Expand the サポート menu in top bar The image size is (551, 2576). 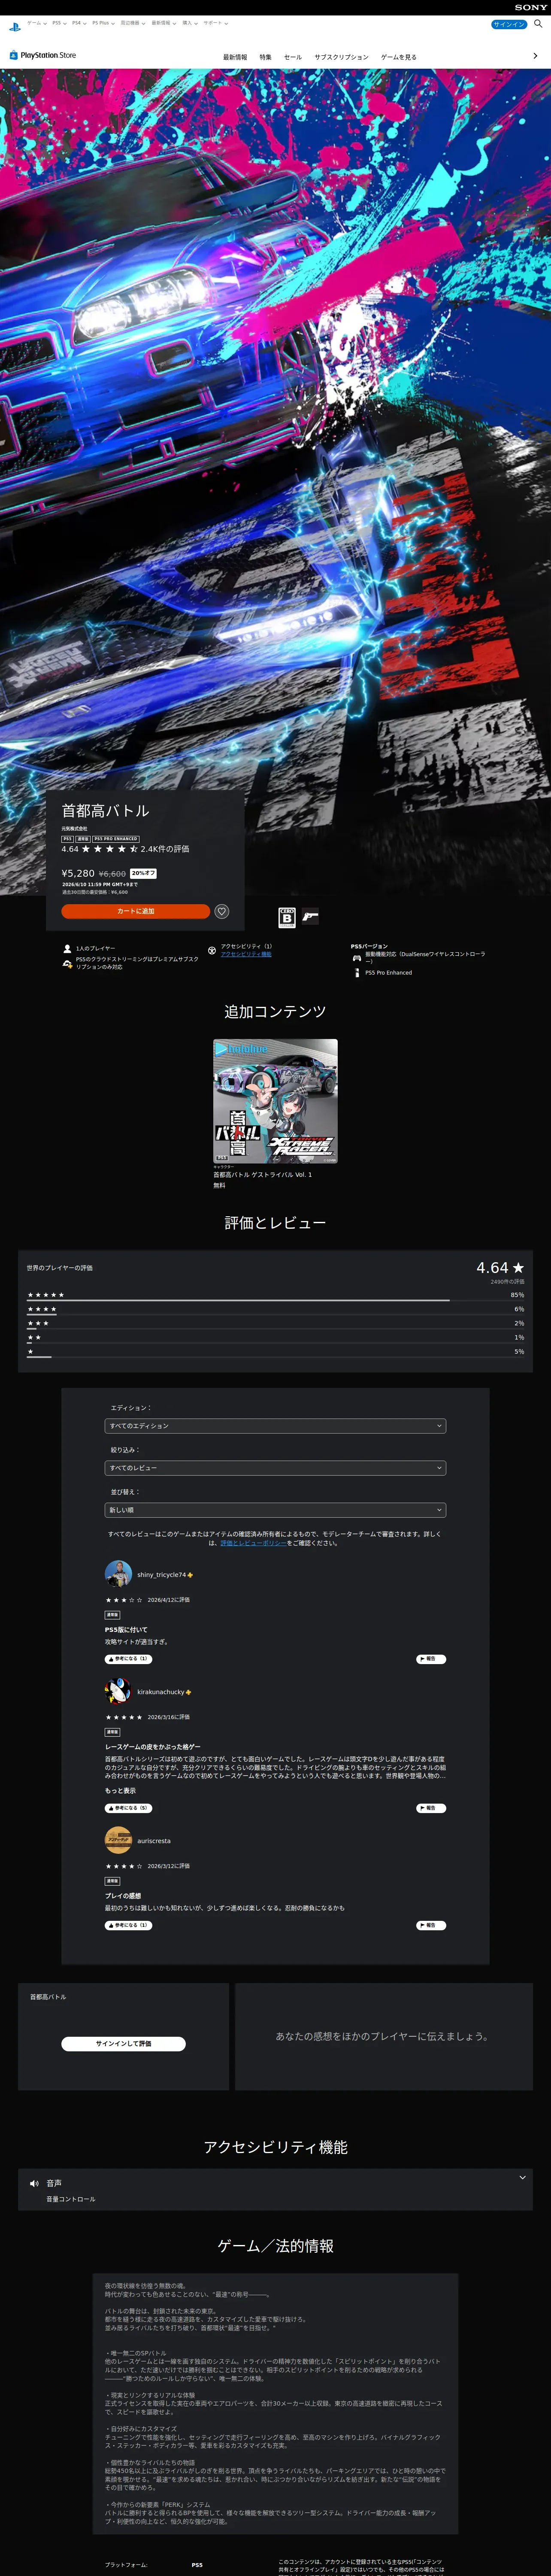[x=216, y=23]
